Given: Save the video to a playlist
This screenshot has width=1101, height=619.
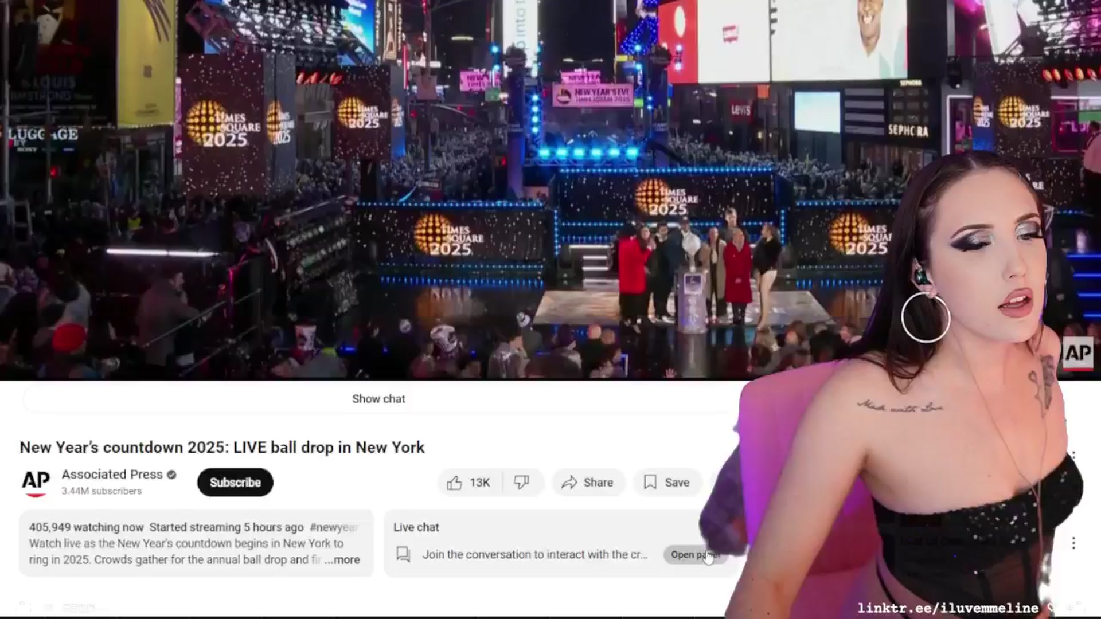Looking at the screenshot, I should click(667, 483).
